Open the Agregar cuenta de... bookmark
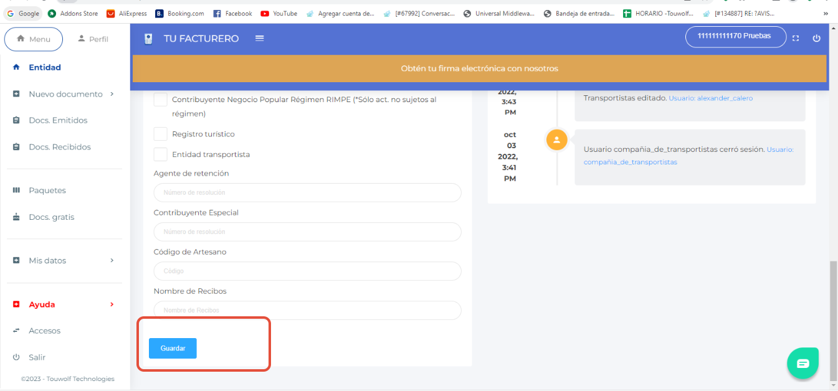 [x=340, y=13]
